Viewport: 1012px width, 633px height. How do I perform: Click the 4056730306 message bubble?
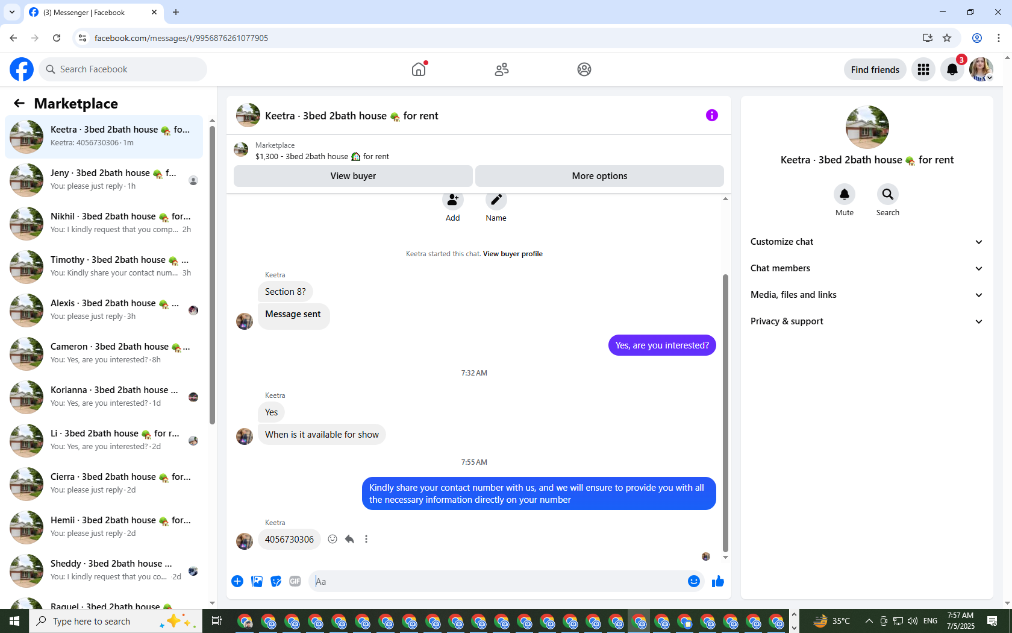point(289,539)
